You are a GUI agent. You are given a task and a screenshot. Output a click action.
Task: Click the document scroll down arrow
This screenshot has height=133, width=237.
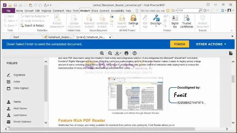233,122
